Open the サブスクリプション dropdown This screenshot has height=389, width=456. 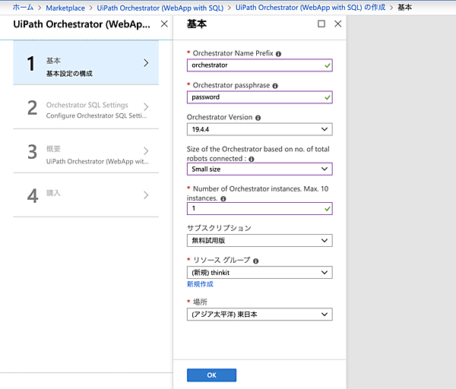259,241
